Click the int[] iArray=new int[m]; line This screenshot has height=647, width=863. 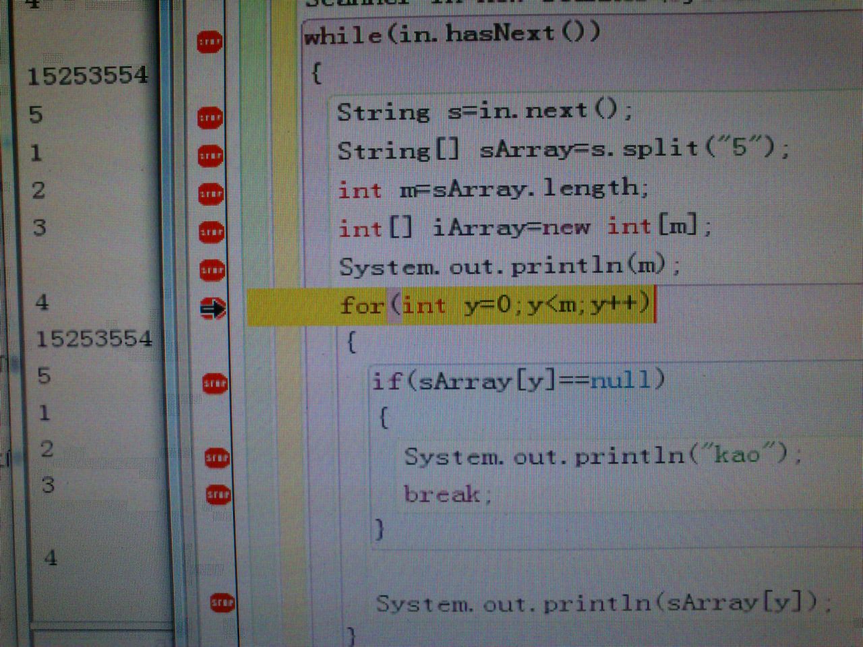coord(525,227)
